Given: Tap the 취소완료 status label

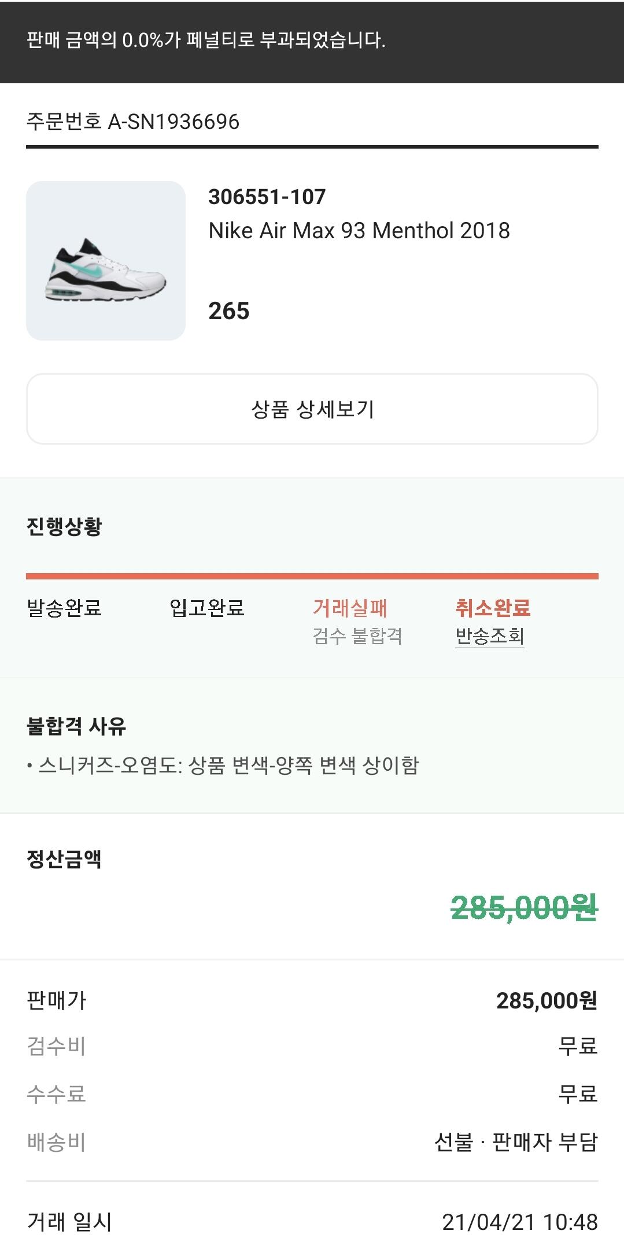Looking at the screenshot, I should point(493,608).
